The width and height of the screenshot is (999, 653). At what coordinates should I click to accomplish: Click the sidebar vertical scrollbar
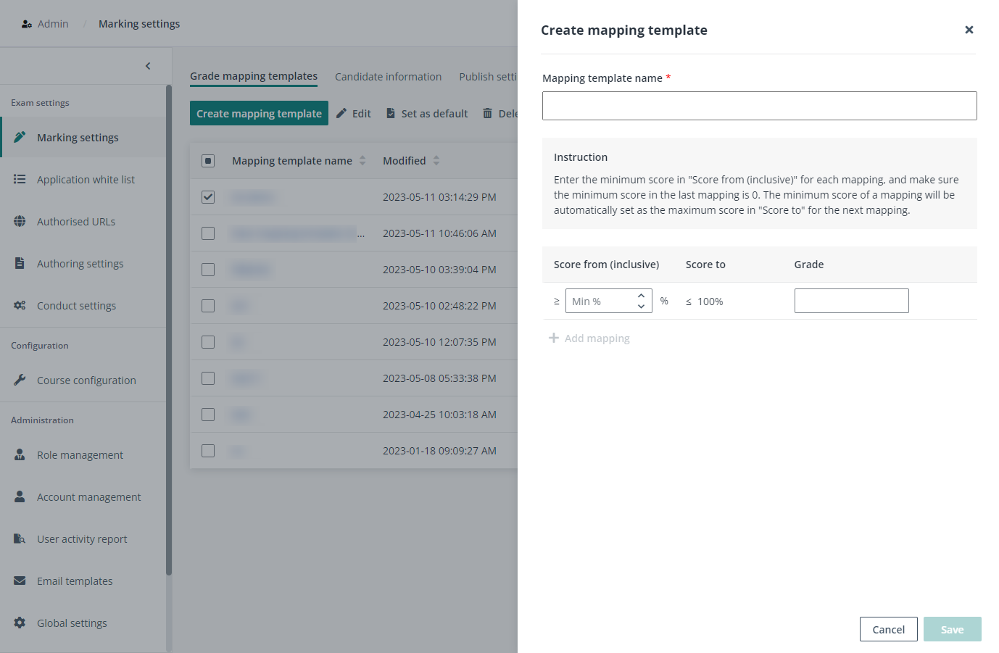tap(169, 330)
